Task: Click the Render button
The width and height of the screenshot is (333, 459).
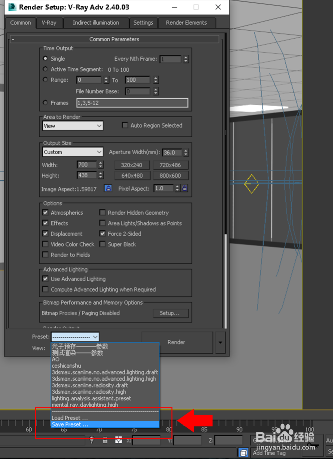Action: (177, 342)
